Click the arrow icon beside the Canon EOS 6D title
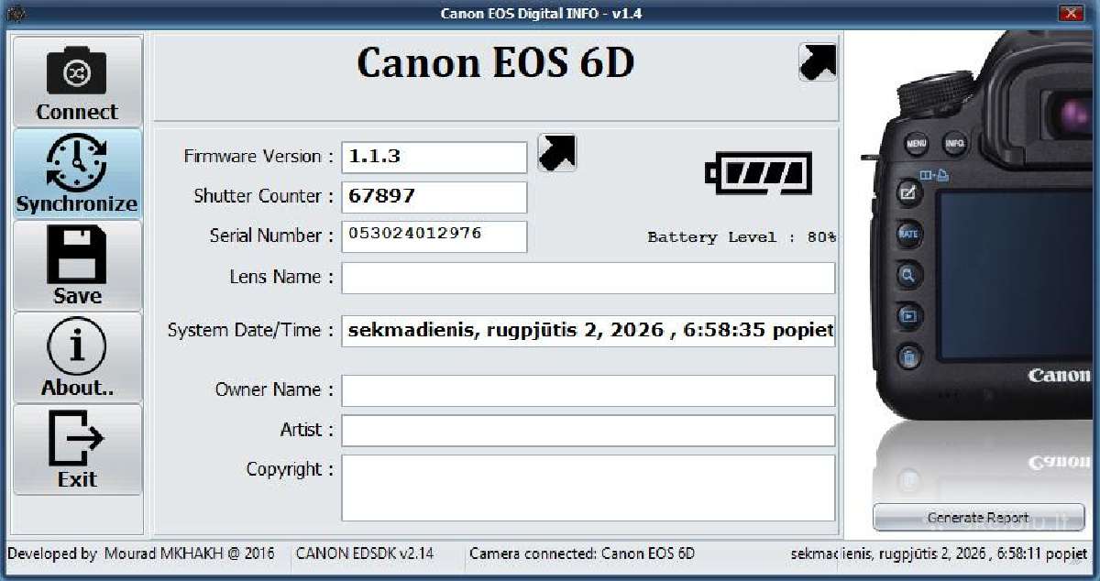 point(818,62)
